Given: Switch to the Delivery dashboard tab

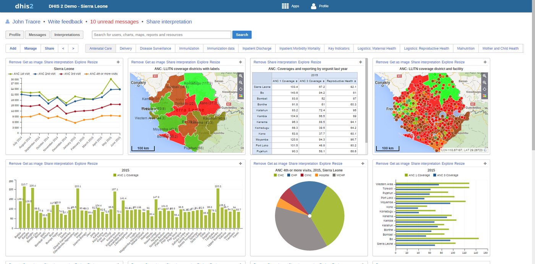Looking at the screenshot, I should (126, 49).
